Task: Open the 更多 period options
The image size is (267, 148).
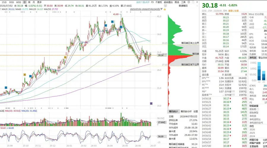Action: click(x=39, y=2)
